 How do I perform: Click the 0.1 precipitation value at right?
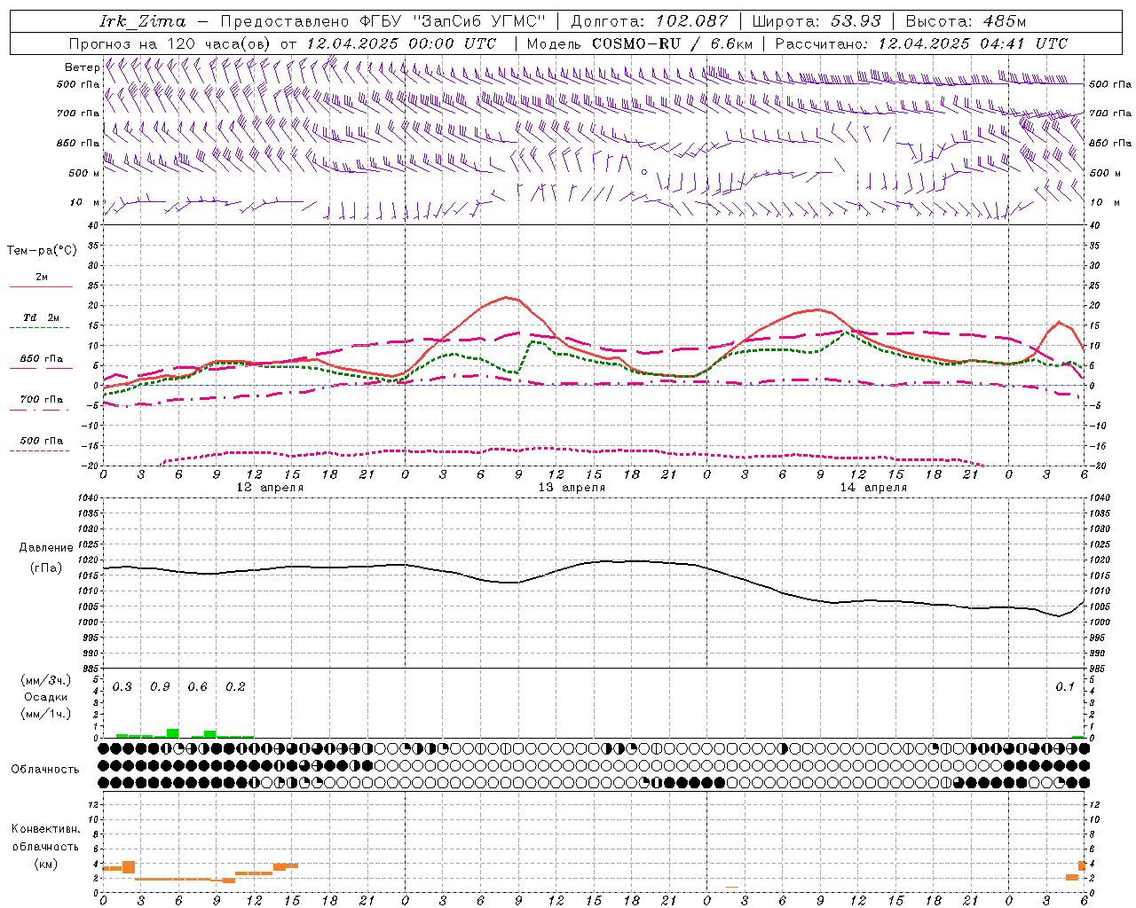[1065, 687]
